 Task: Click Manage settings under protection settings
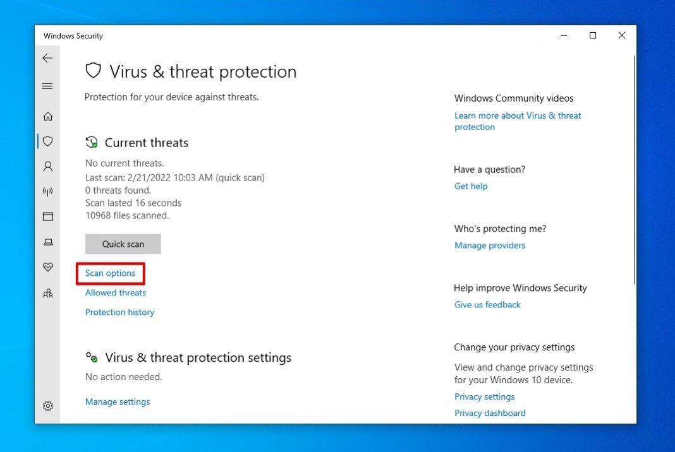coord(118,401)
